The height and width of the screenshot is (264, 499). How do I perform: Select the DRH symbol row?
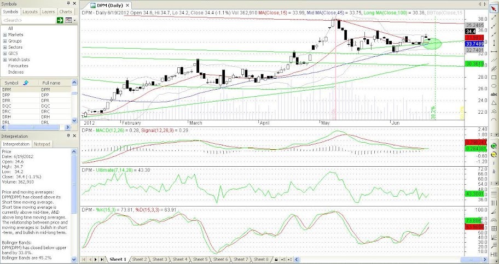click(36, 117)
